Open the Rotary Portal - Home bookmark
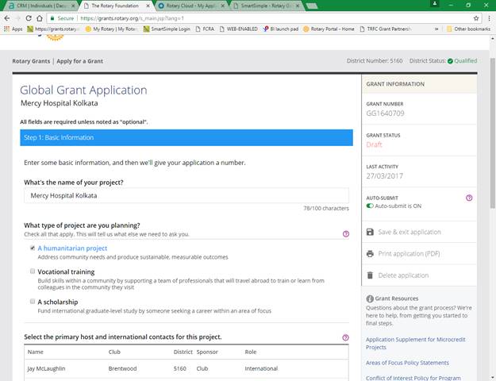The height and width of the screenshot is (381, 496). pos(329,29)
